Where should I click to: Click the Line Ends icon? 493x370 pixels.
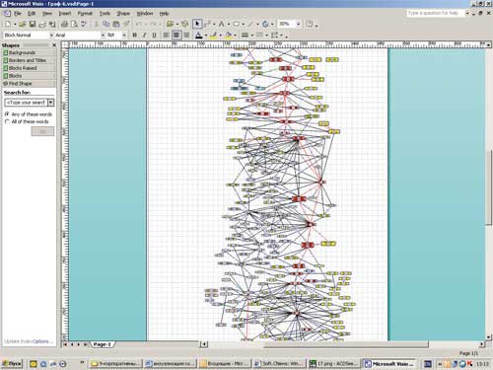pyautogui.click(x=275, y=36)
